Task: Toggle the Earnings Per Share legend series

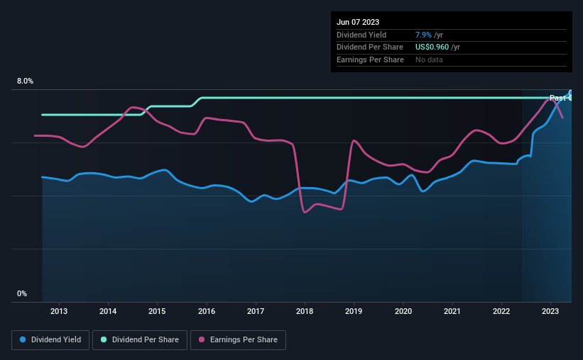Action: click(x=238, y=339)
